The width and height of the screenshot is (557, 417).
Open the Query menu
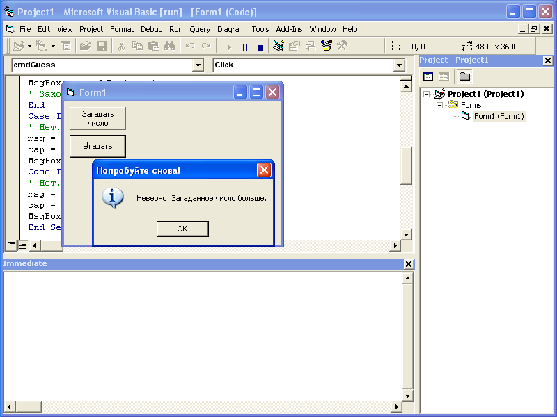(200, 29)
